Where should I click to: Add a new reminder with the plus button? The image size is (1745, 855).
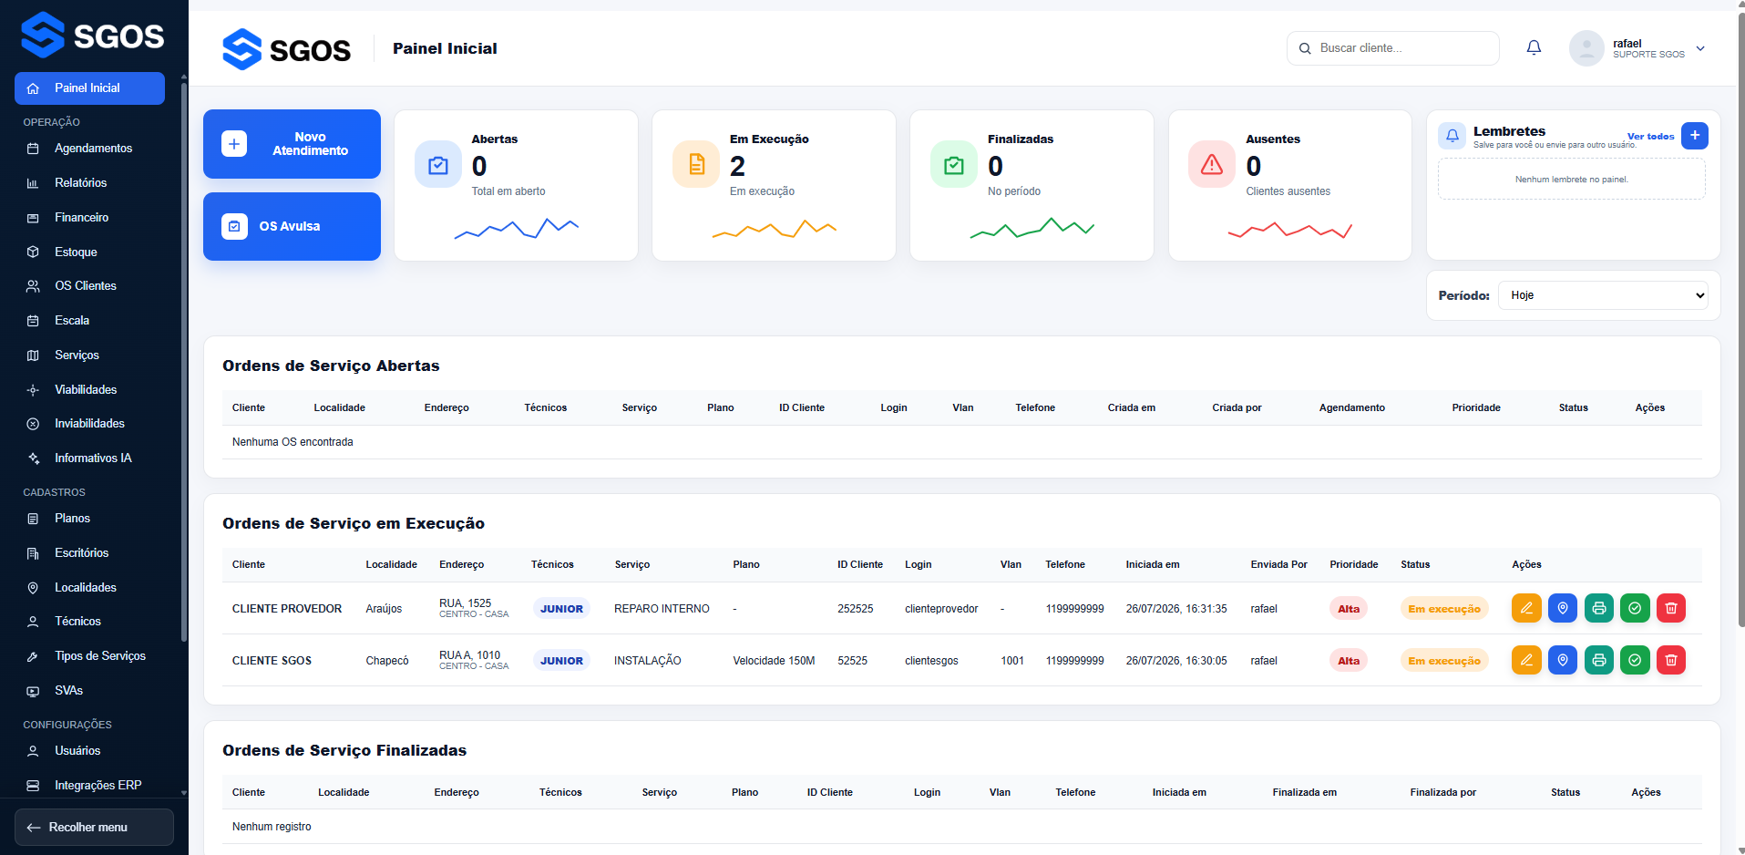pos(1695,135)
